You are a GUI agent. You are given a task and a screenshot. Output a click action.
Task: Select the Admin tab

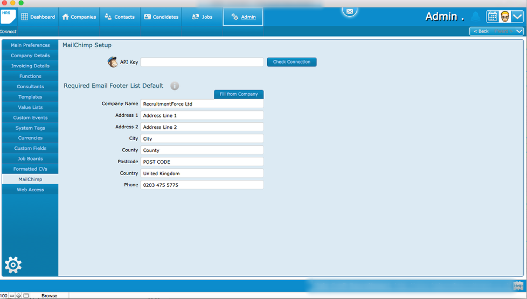click(243, 17)
